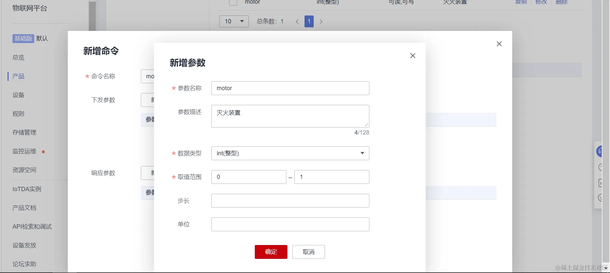Viewport: 610px width, 273px height.
Task: Open 设备 in sidebar
Action: point(18,95)
